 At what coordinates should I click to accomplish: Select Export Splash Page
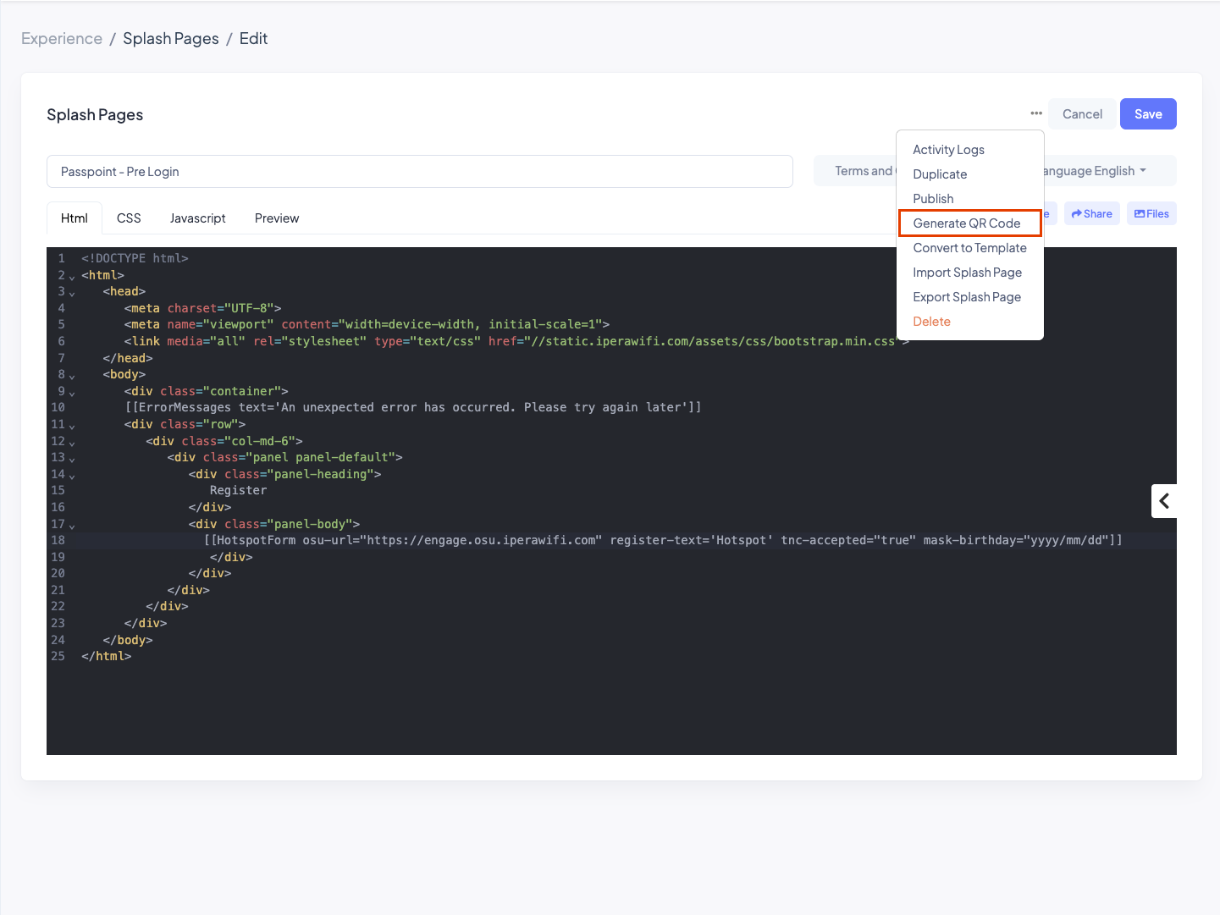point(967,297)
